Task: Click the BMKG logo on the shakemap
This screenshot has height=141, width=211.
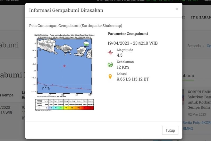Action: coord(86,44)
